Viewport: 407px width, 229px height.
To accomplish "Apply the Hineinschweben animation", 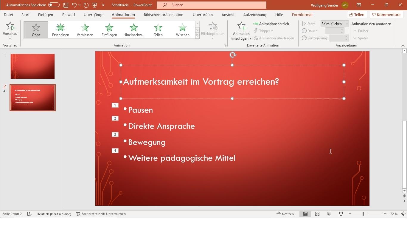I will [134, 30].
